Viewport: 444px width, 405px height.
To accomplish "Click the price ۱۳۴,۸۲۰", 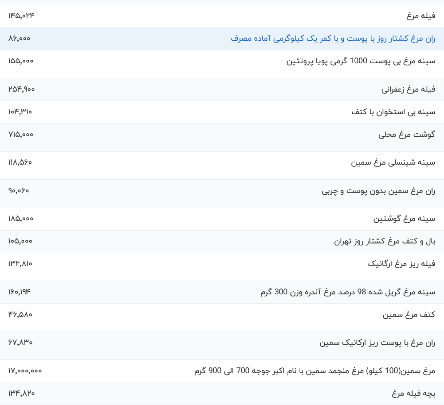I will [21, 393].
